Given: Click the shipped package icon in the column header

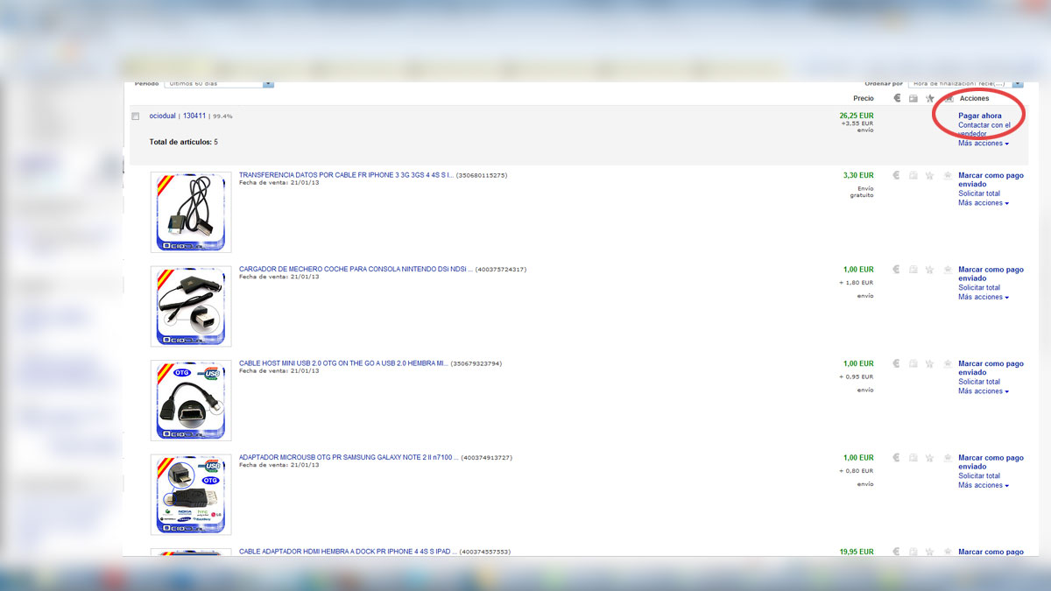Looking at the screenshot, I should point(913,98).
